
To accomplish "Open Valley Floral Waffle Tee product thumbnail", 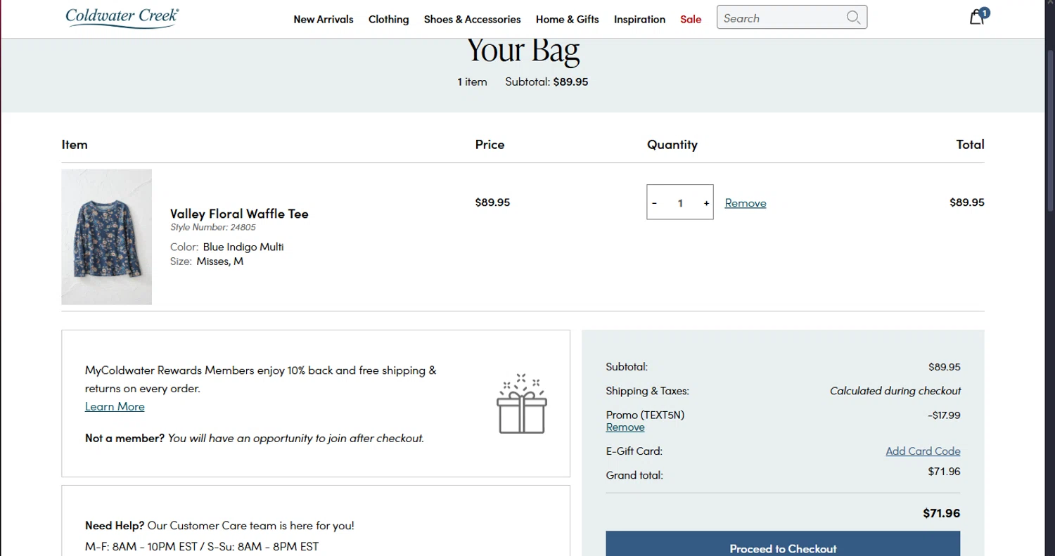I will [x=106, y=237].
